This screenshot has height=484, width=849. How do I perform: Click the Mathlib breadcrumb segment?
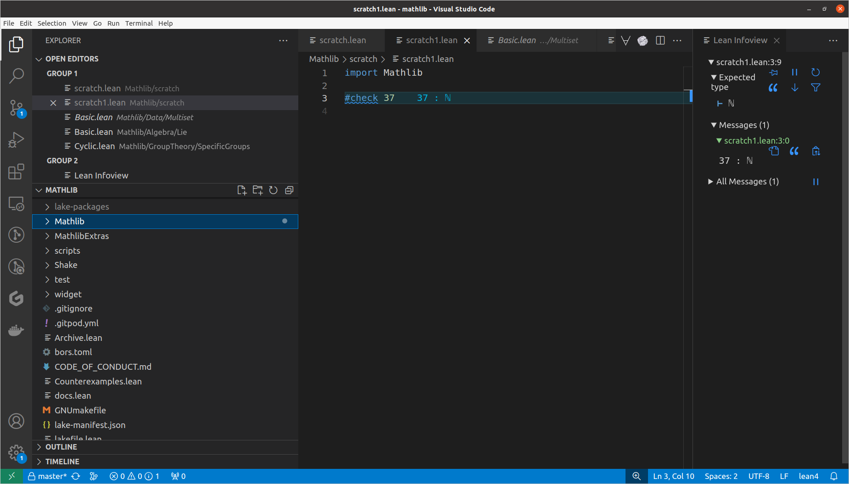(x=324, y=59)
